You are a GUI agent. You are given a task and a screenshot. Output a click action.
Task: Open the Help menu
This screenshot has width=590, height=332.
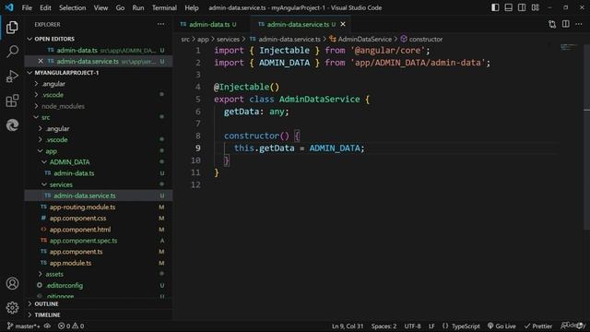click(192, 7)
